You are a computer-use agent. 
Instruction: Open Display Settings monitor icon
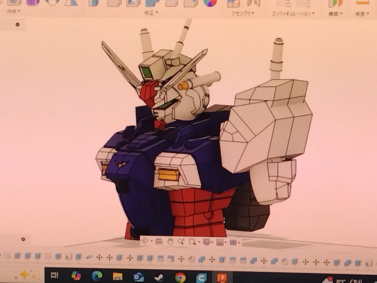207,242
